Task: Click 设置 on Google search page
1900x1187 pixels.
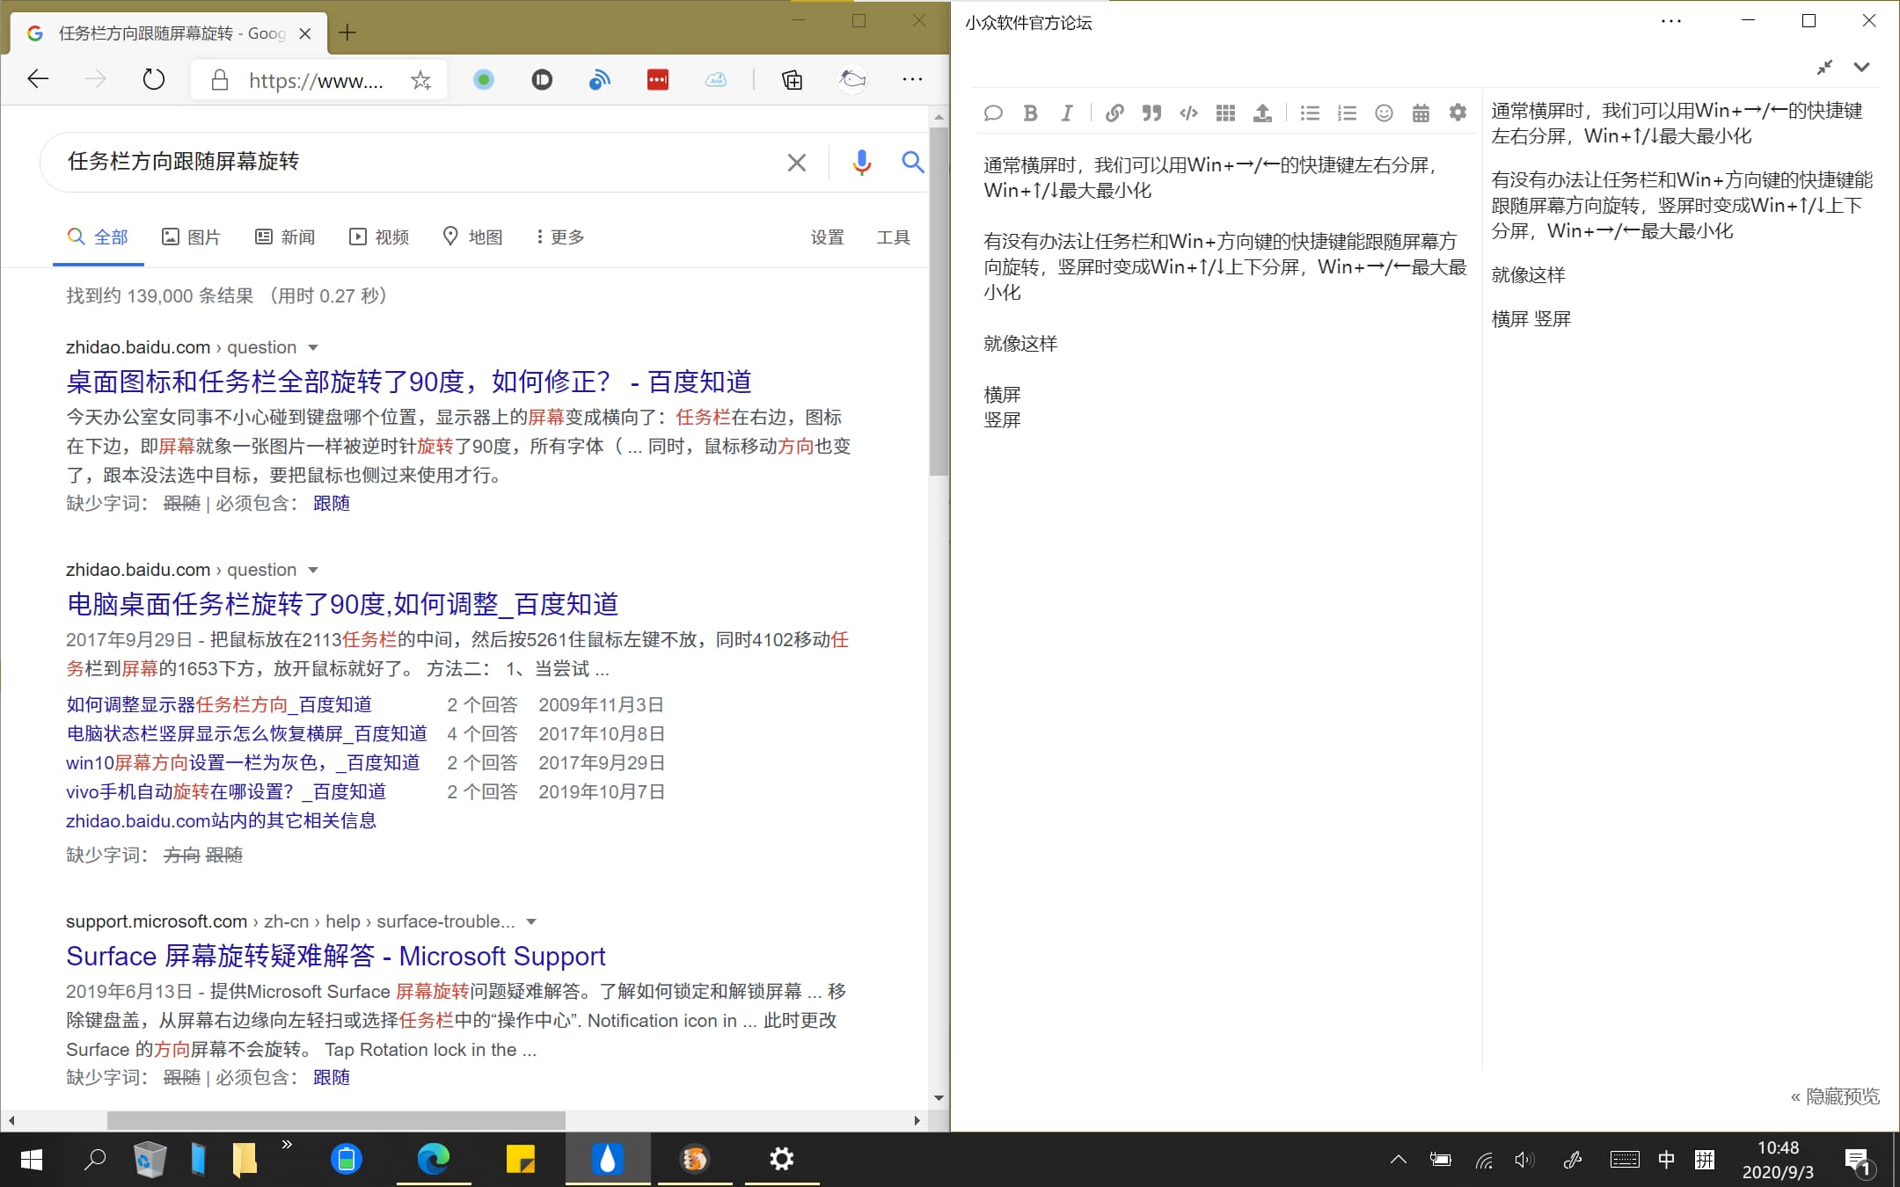Action: tap(827, 237)
